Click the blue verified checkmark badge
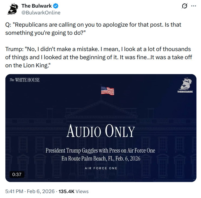The width and height of the screenshot is (201, 198). tap(55, 6)
